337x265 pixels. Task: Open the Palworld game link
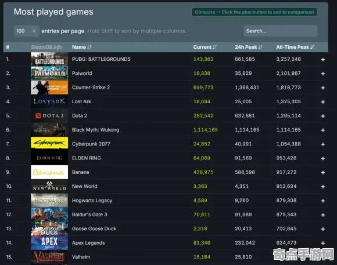[x=82, y=74]
